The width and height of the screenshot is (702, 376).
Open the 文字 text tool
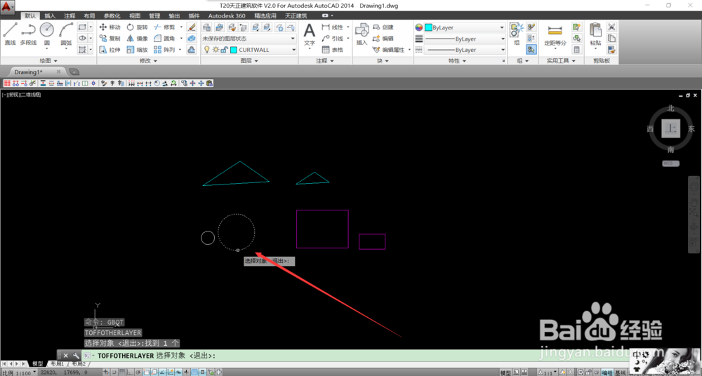(x=310, y=35)
